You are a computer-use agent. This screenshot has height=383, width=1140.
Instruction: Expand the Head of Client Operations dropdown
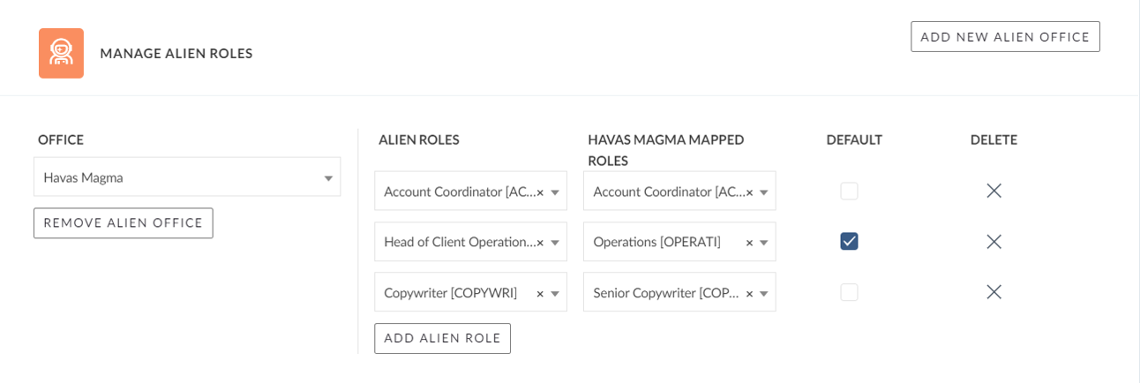556,243
